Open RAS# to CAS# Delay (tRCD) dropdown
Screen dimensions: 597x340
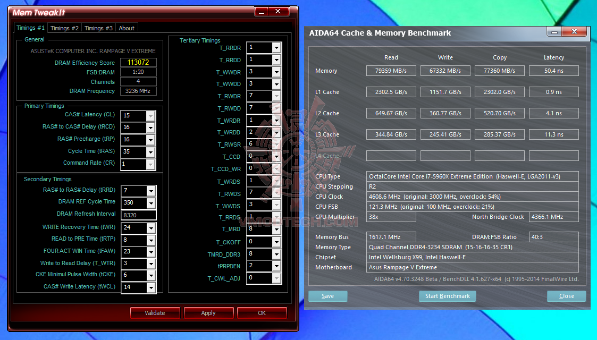tap(151, 127)
